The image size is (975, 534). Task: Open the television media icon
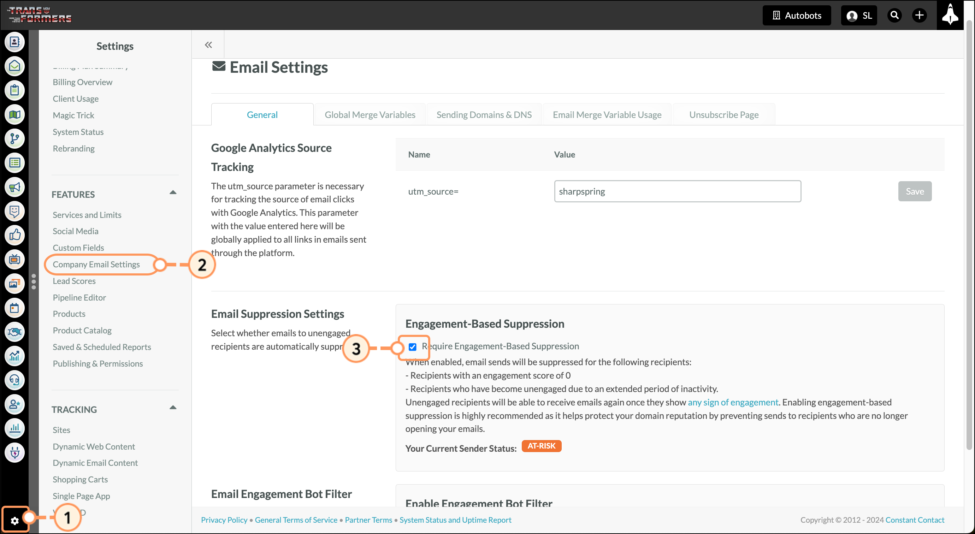14,259
